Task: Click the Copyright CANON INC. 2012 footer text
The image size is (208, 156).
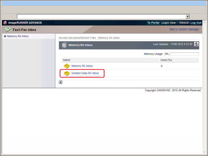Action: tap(173, 90)
